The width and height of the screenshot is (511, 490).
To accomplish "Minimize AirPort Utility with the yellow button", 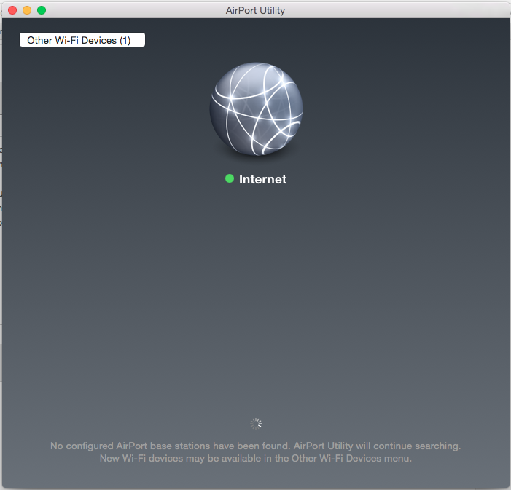I will 27,10.
